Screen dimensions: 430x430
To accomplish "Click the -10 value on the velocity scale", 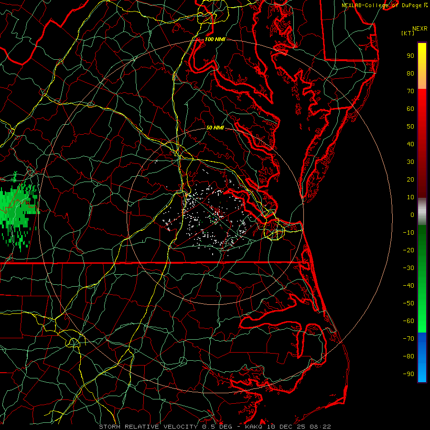I will point(408,233).
